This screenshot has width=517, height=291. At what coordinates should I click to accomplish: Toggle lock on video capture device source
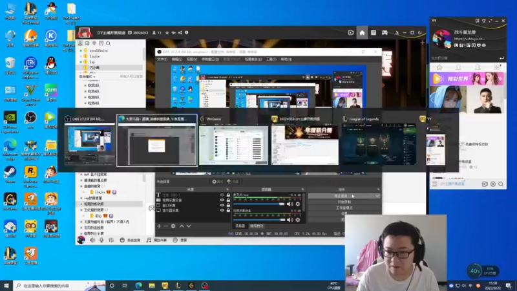point(228,200)
